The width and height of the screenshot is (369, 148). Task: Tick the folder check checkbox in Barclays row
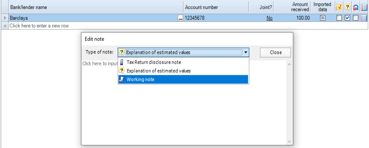339,18
